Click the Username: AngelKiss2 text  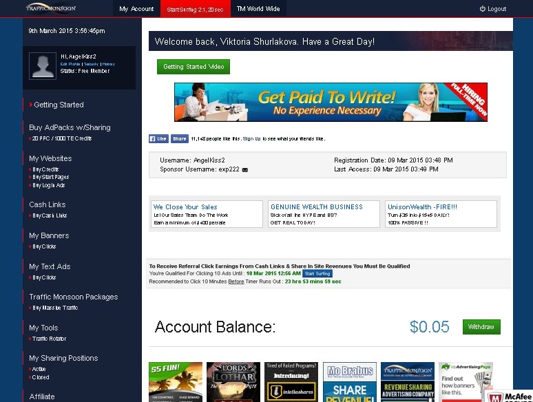[x=192, y=160]
